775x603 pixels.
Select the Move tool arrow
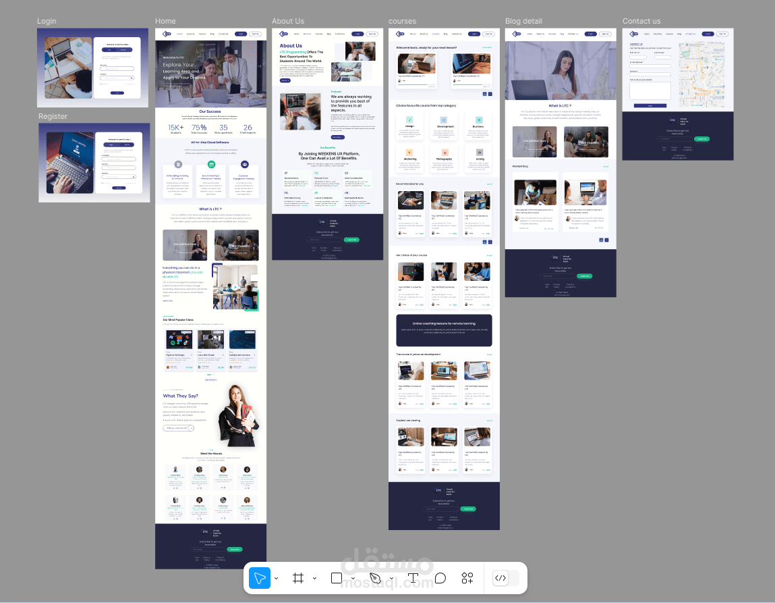pos(260,578)
